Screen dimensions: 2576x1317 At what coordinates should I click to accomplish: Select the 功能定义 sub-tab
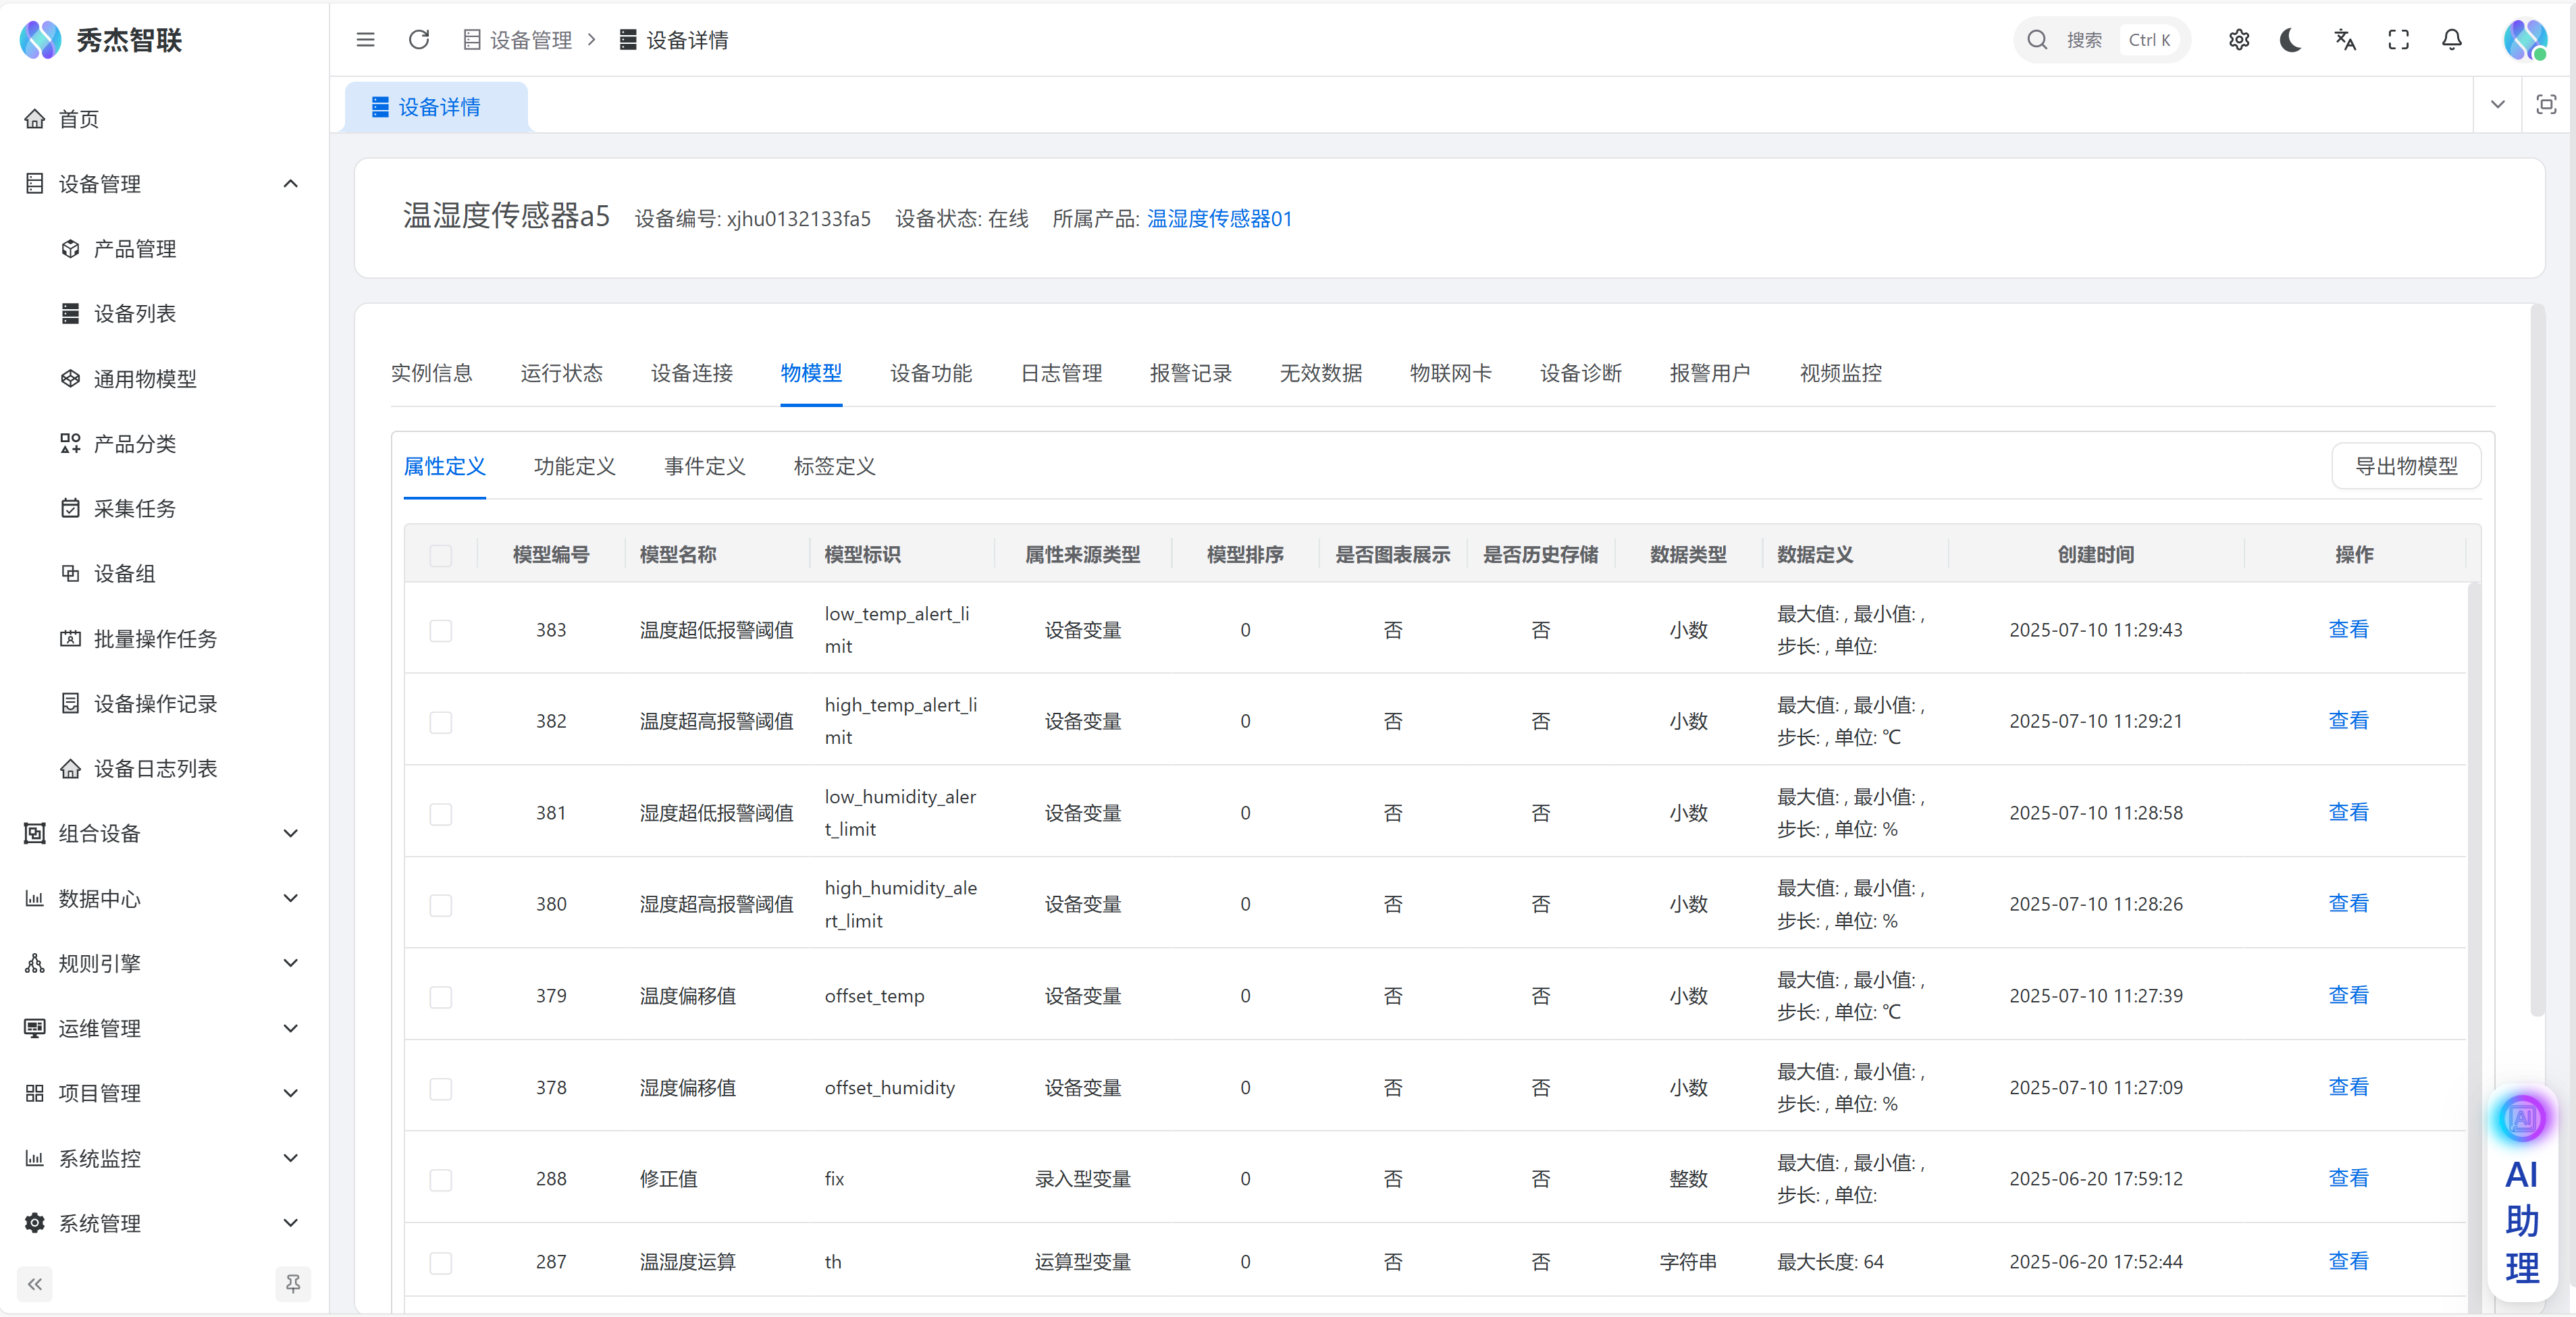coord(574,466)
